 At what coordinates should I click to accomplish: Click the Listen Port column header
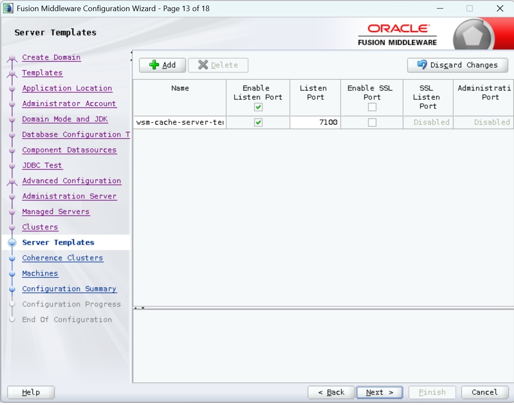(x=316, y=98)
